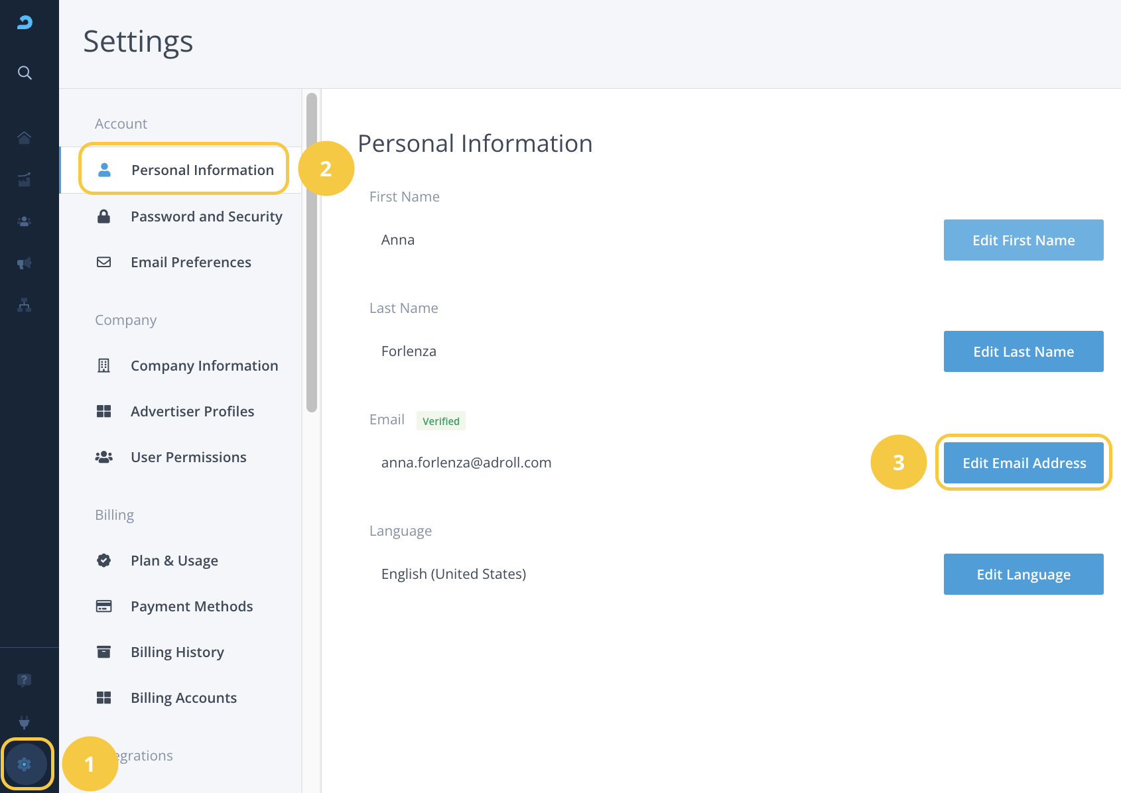Open Password and Security settings

click(206, 217)
